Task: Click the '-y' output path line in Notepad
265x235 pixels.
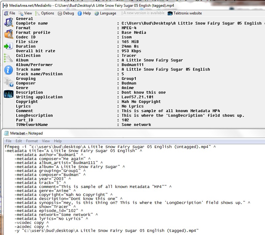Action: [x=107, y=231]
